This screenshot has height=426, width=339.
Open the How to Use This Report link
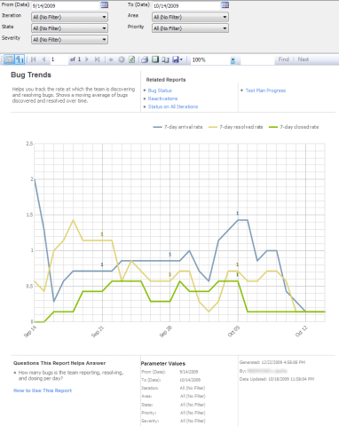tap(43, 390)
